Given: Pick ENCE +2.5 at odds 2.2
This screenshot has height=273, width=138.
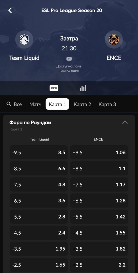Looking at the screenshot, I should click(x=99, y=265).
